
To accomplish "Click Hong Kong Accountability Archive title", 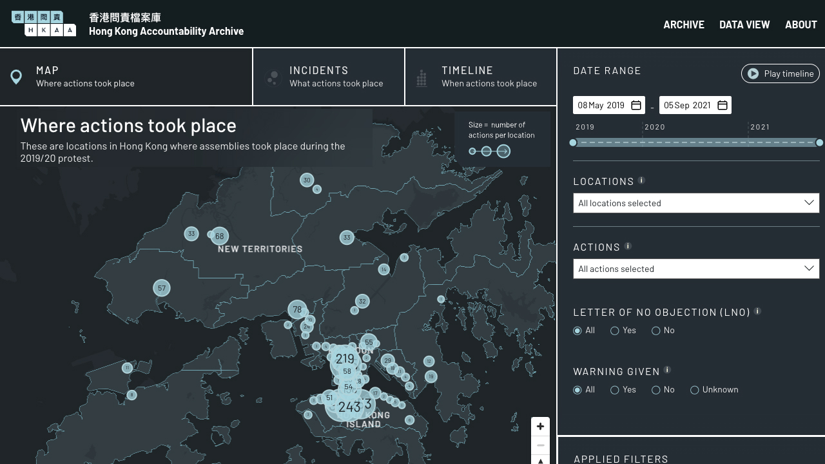I will coord(166,31).
